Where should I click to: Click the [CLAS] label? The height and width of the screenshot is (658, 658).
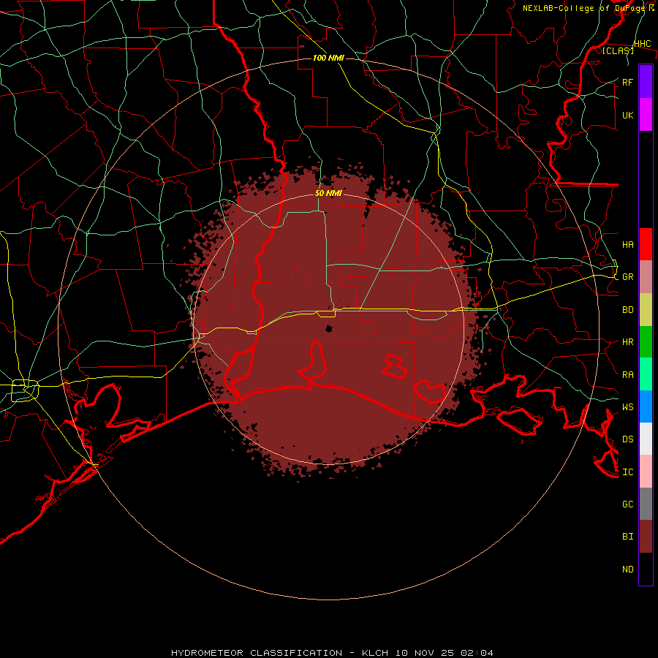pos(618,50)
